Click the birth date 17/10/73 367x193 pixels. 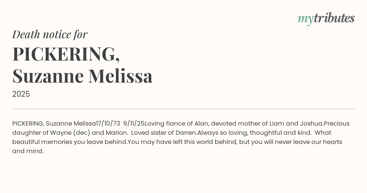coord(108,123)
